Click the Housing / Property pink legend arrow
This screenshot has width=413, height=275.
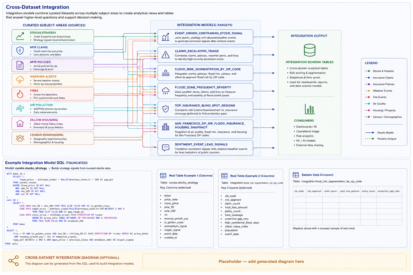pos(368,110)
